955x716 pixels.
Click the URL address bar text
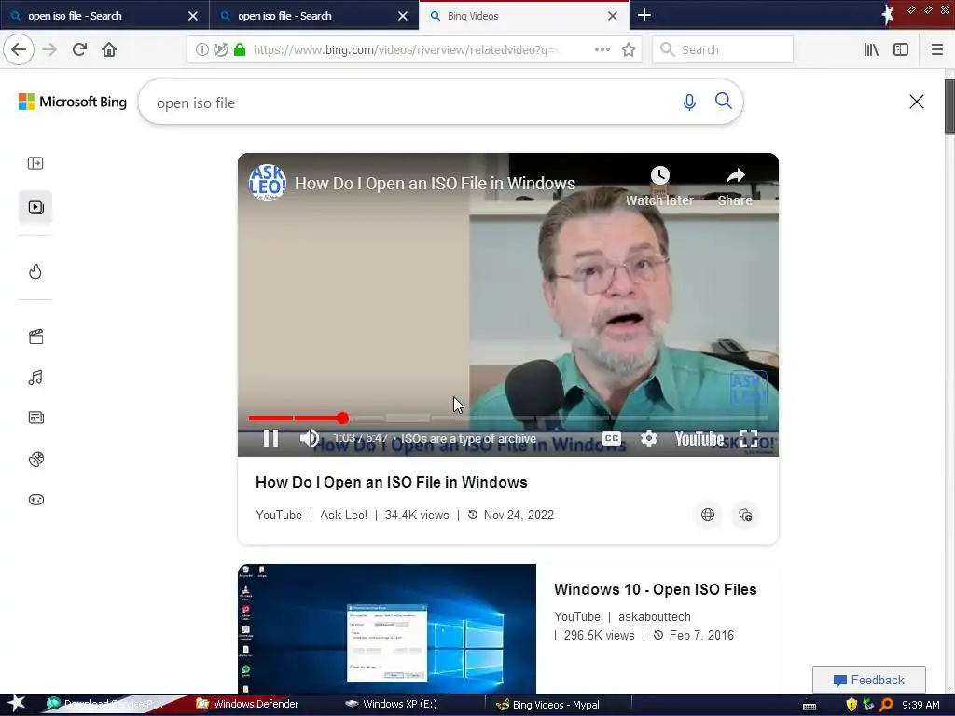pos(405,50)
